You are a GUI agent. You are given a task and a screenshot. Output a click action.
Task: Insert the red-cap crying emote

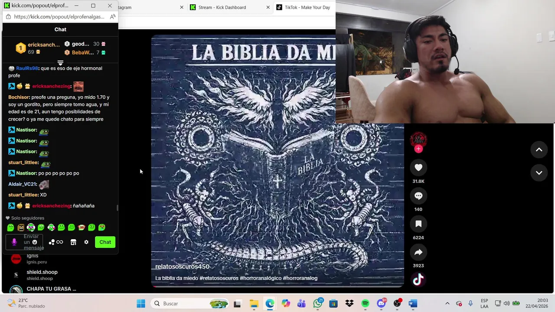(x=82, y=227)
